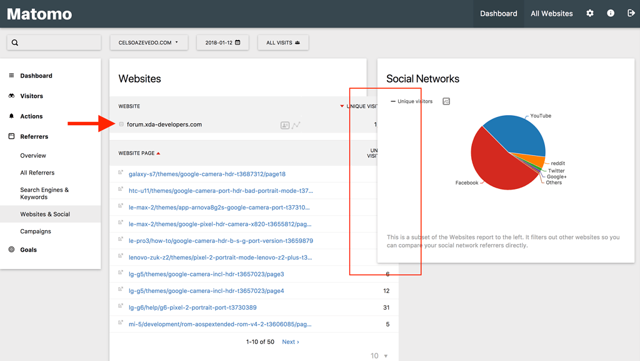Click the forum.xda-developers.com website name

tap(164, 125)
